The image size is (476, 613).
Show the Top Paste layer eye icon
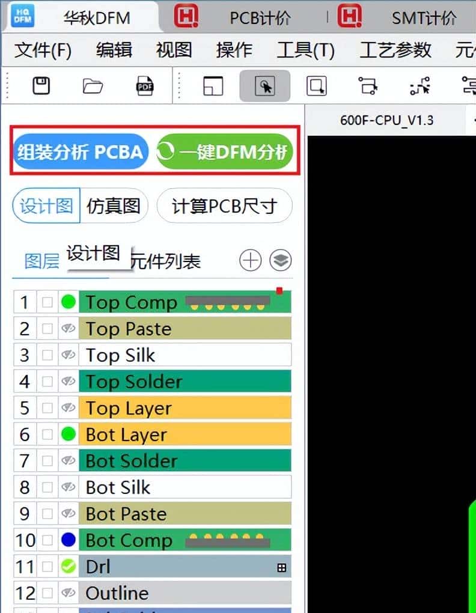coord(69,328)
